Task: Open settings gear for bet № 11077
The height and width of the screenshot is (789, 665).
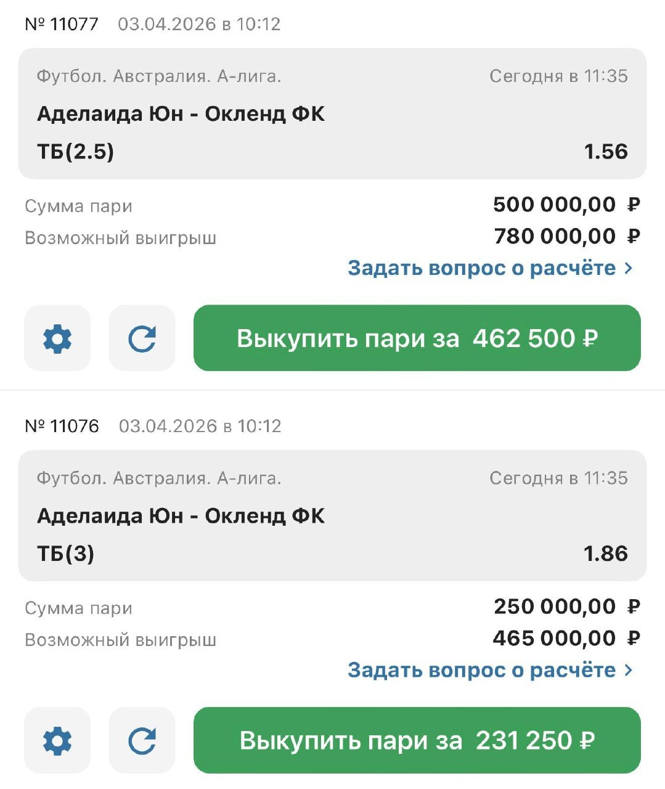Action: (57, 338)
